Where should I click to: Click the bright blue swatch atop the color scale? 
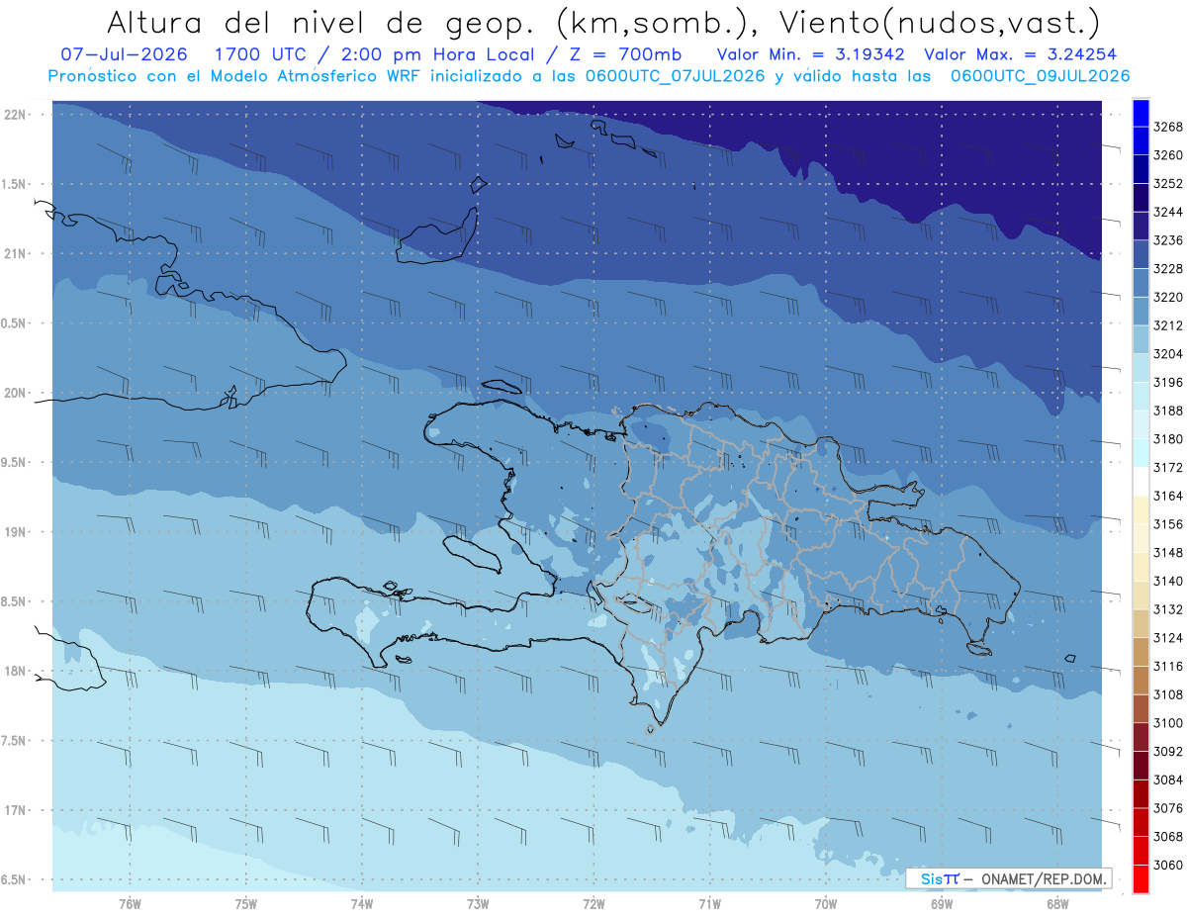click(x=1141, y=113)
